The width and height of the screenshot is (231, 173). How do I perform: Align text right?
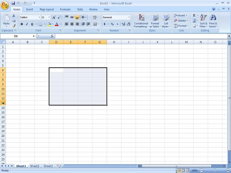[x=77, y=24]
